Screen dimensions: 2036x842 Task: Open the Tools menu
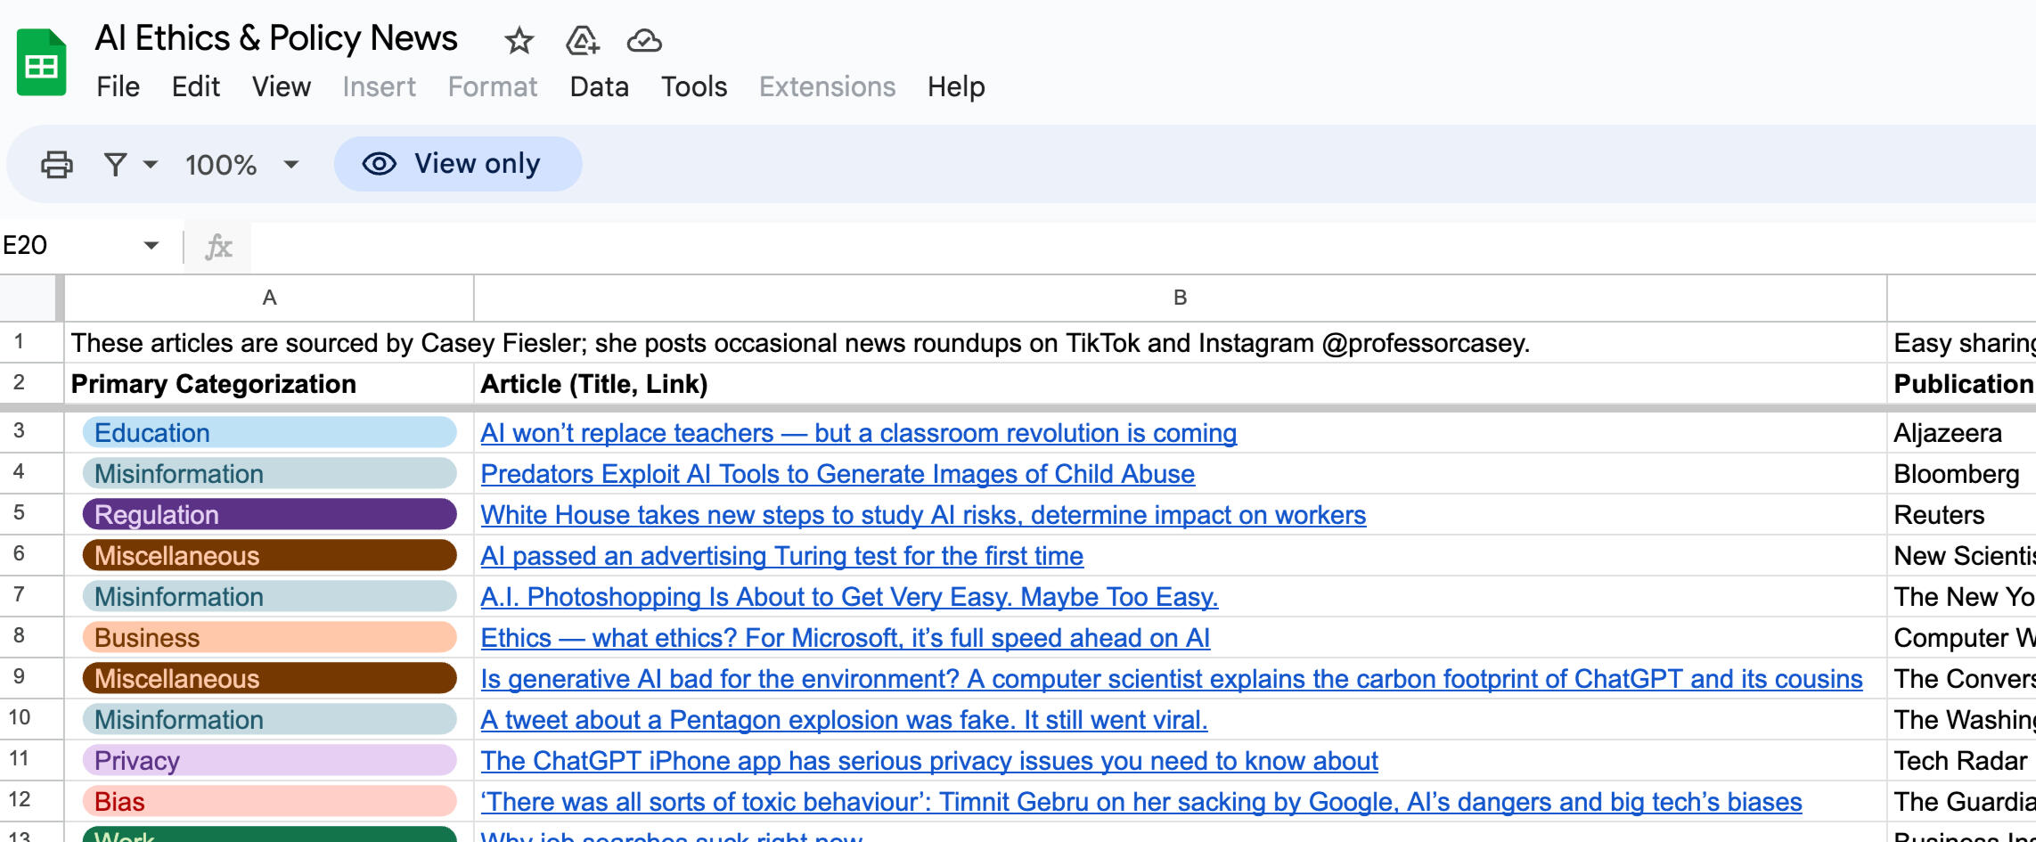coord(694,86)
